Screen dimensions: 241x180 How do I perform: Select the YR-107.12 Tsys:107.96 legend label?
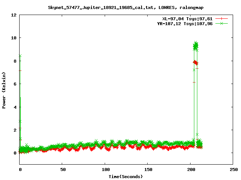pyautogui.click(x=185, y=24)
